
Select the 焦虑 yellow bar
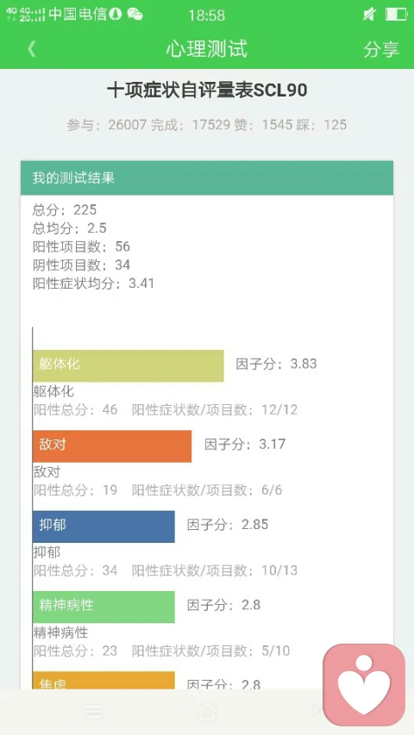tap(103, 680)
